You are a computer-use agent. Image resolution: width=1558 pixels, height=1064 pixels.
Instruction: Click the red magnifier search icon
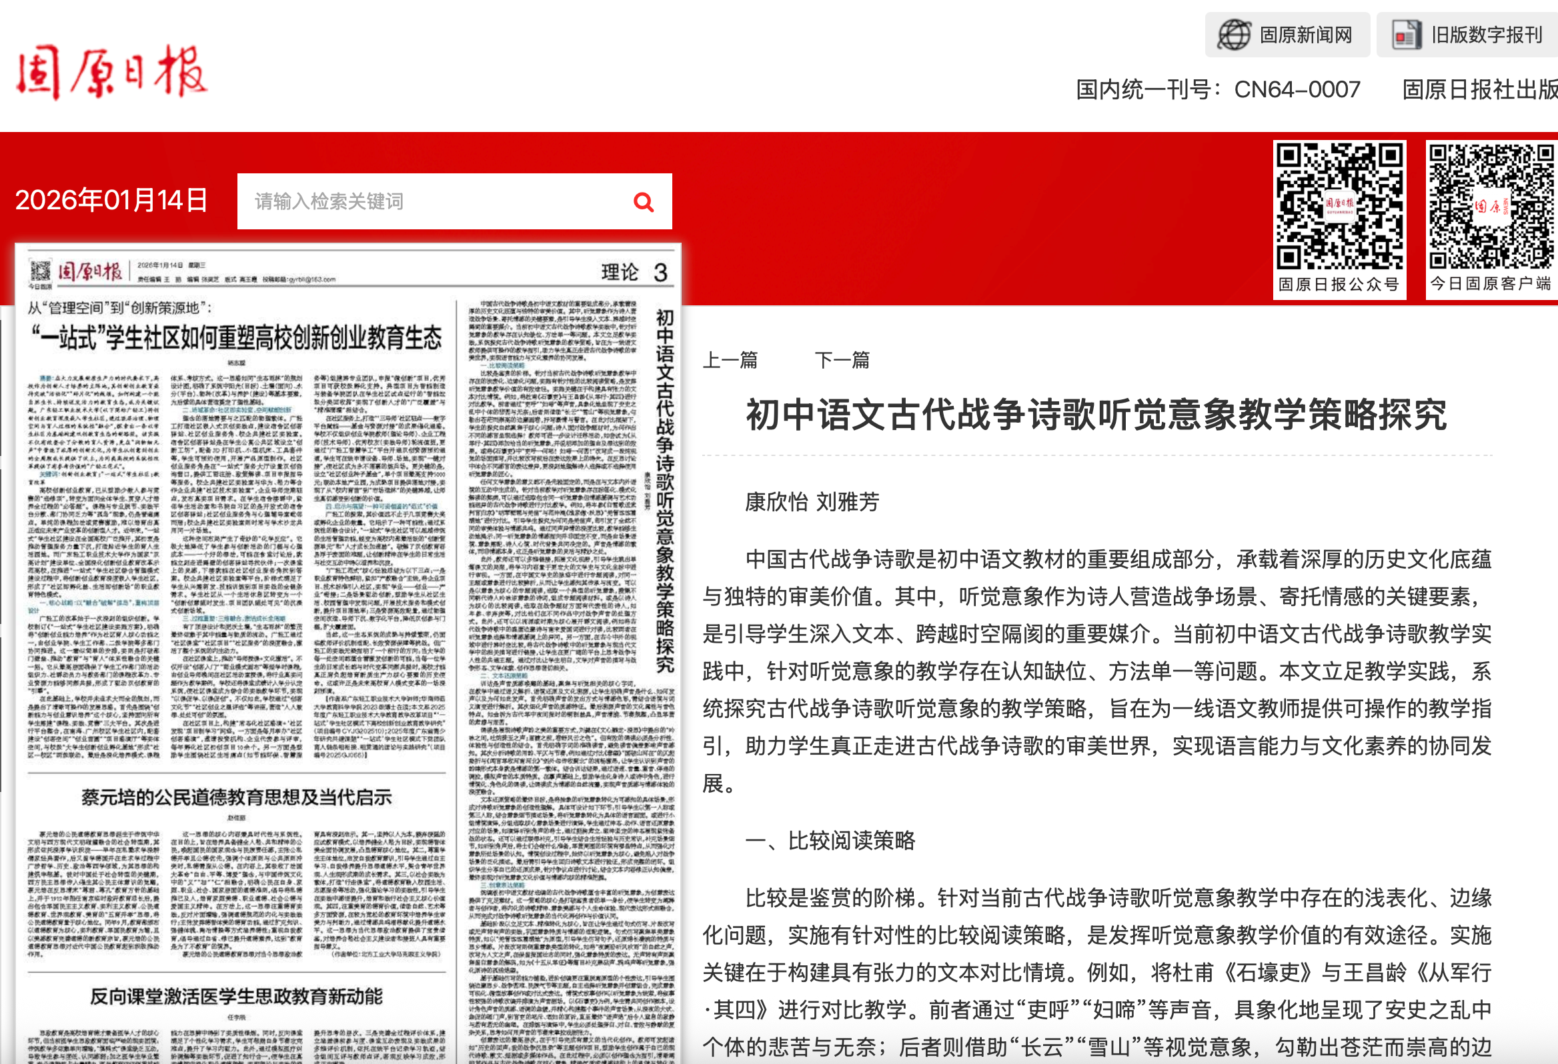pyautogui.click(x=644, y=202)
